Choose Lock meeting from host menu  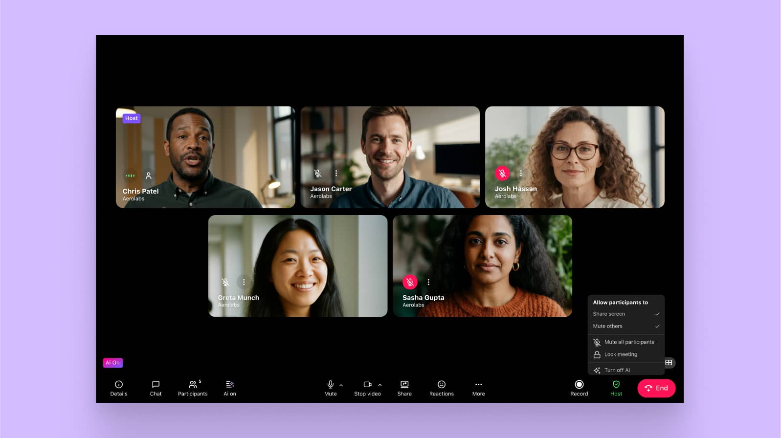tap(620, 354)
